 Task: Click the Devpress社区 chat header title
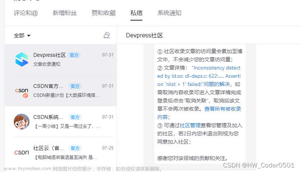click(145, 35)
